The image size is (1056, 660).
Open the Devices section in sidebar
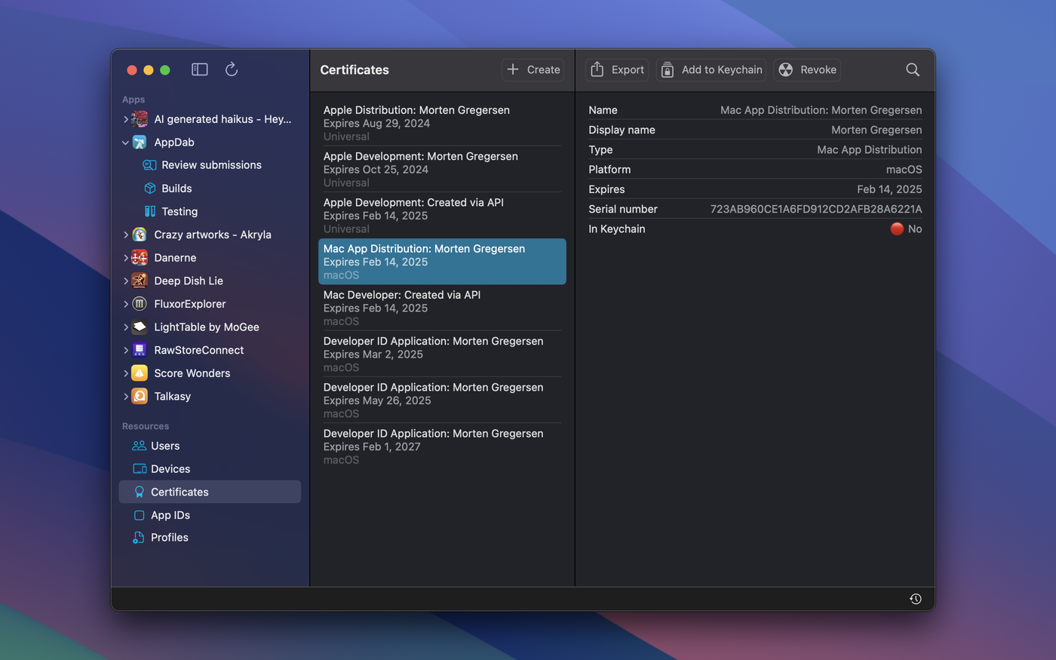coord(170,469)
